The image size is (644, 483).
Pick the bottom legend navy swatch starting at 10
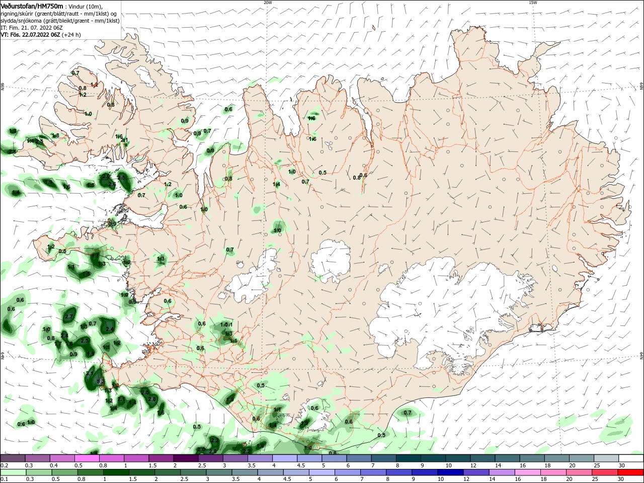[x=451, y=472]
